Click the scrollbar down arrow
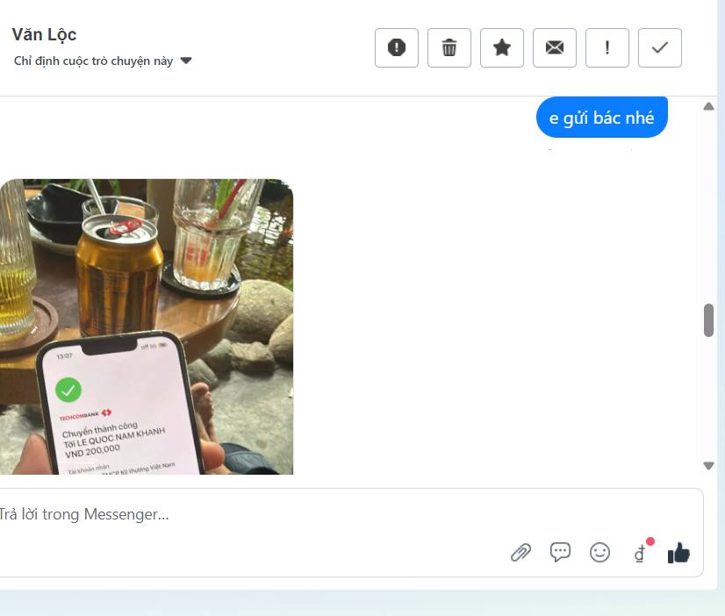Screen dimensions: 725x616 point(708,466)
